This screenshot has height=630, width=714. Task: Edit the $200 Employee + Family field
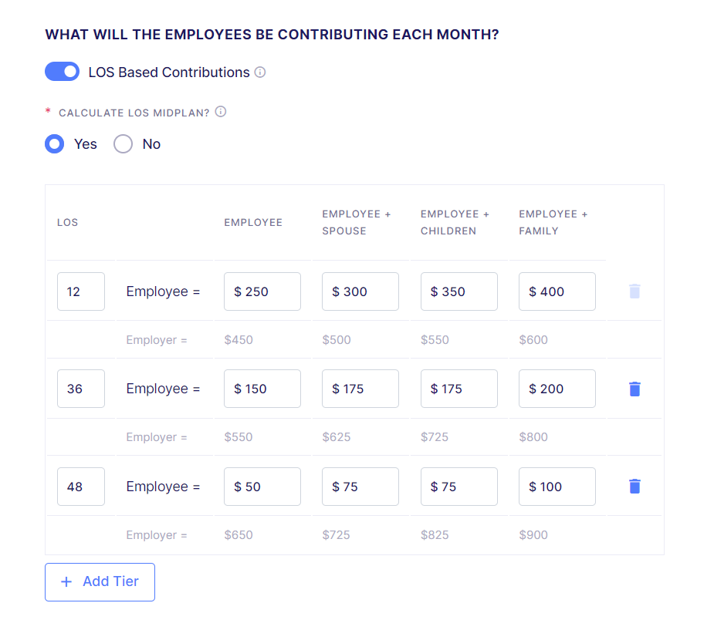(x=557, y=389)
